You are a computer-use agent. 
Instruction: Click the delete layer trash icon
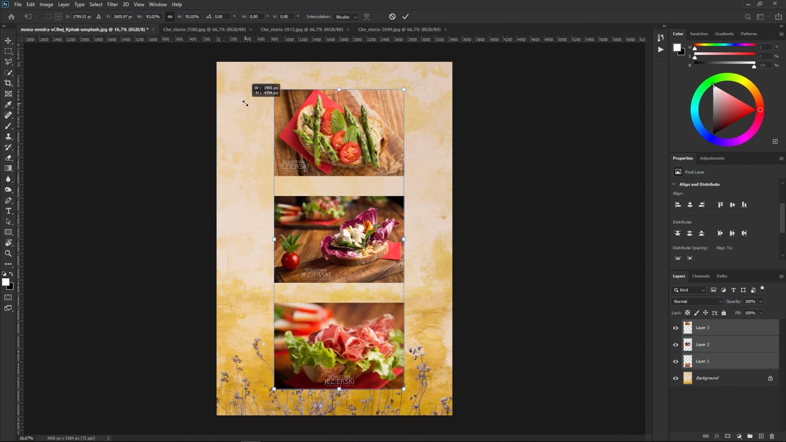click(772, 436)
